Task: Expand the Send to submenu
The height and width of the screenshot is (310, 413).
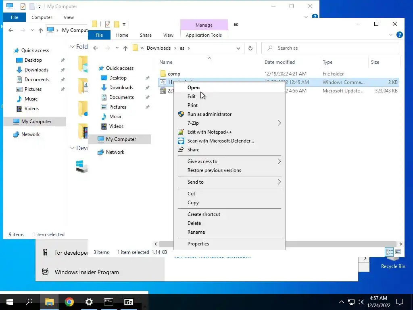Action: pos(229,182)
